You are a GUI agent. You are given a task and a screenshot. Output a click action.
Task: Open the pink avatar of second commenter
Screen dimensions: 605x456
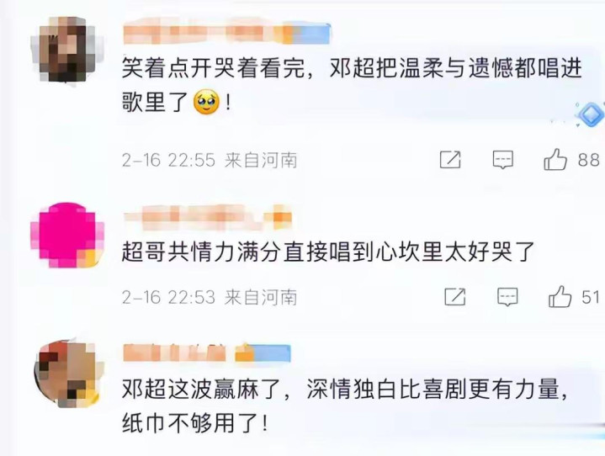pyautogui.click(x=67, y=236)
